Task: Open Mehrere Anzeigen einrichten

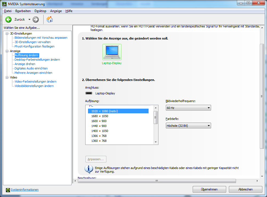Action: point(33,73)
